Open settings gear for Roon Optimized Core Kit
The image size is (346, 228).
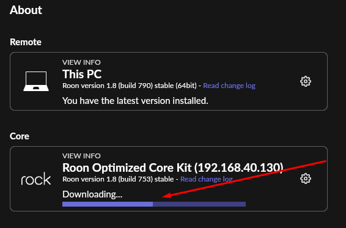[306, 178]
